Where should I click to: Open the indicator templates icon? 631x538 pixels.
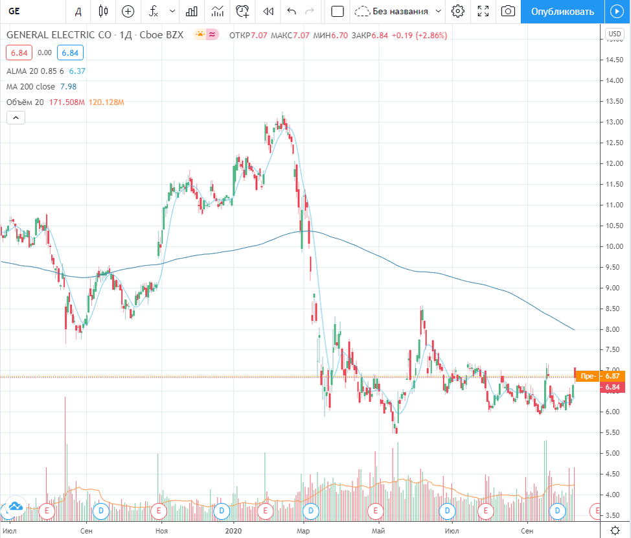tap(217, 11)
